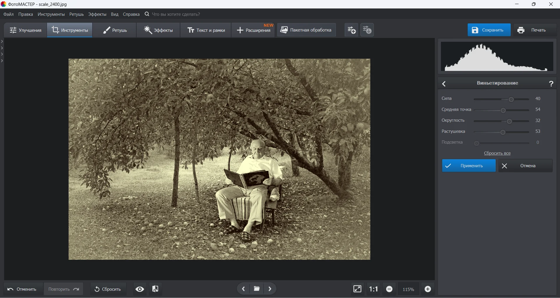The image size is (560, 298).
Task: Click the Применить button
Action: [469, 166]
